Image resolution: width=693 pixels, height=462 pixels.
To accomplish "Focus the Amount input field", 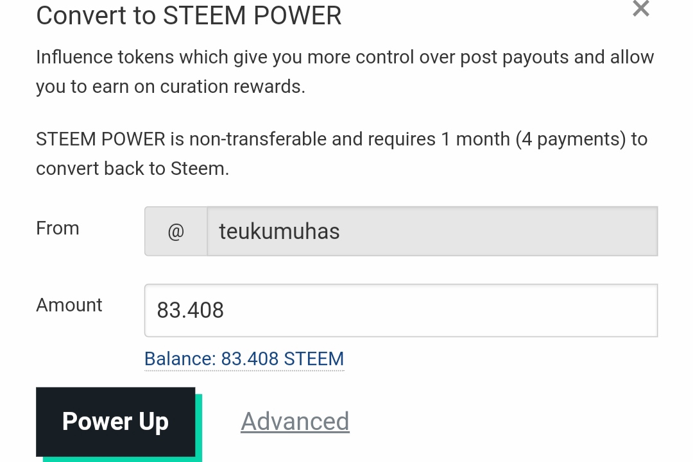I will coord(401,310).
